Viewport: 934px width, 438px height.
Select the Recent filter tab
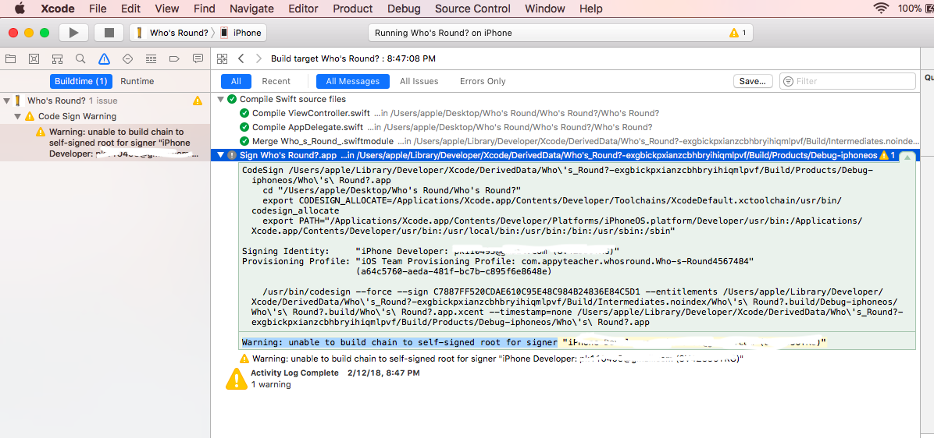coord(276,81)
